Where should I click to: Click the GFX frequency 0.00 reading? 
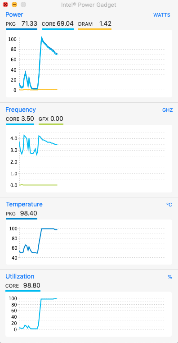[x=51, y=119]
